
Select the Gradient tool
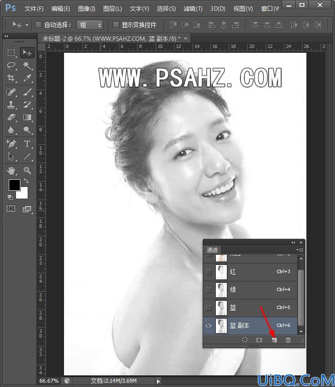(27, 117)
